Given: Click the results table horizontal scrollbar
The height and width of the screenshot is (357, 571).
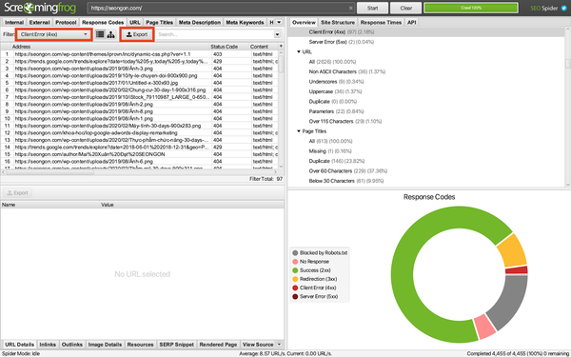Looking at the screenshot, I should click(49, 172).
